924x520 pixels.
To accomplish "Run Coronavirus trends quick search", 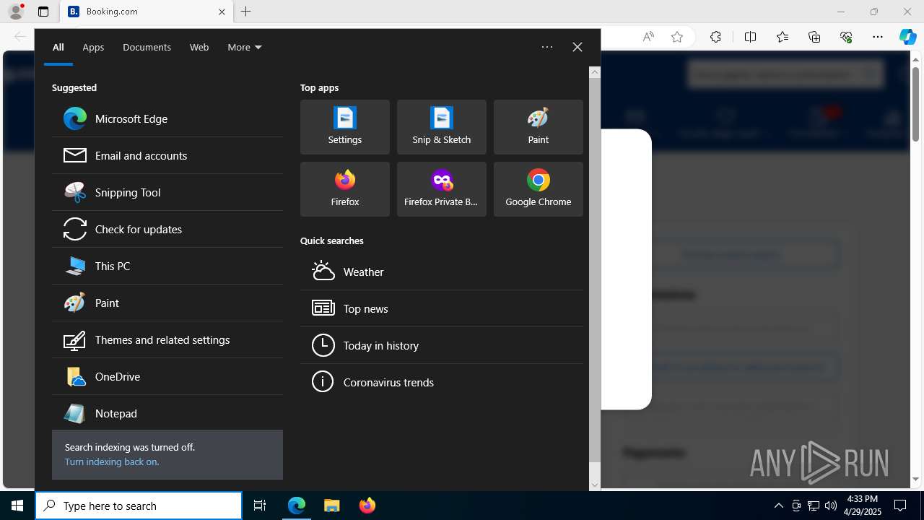I will point(442,382).
